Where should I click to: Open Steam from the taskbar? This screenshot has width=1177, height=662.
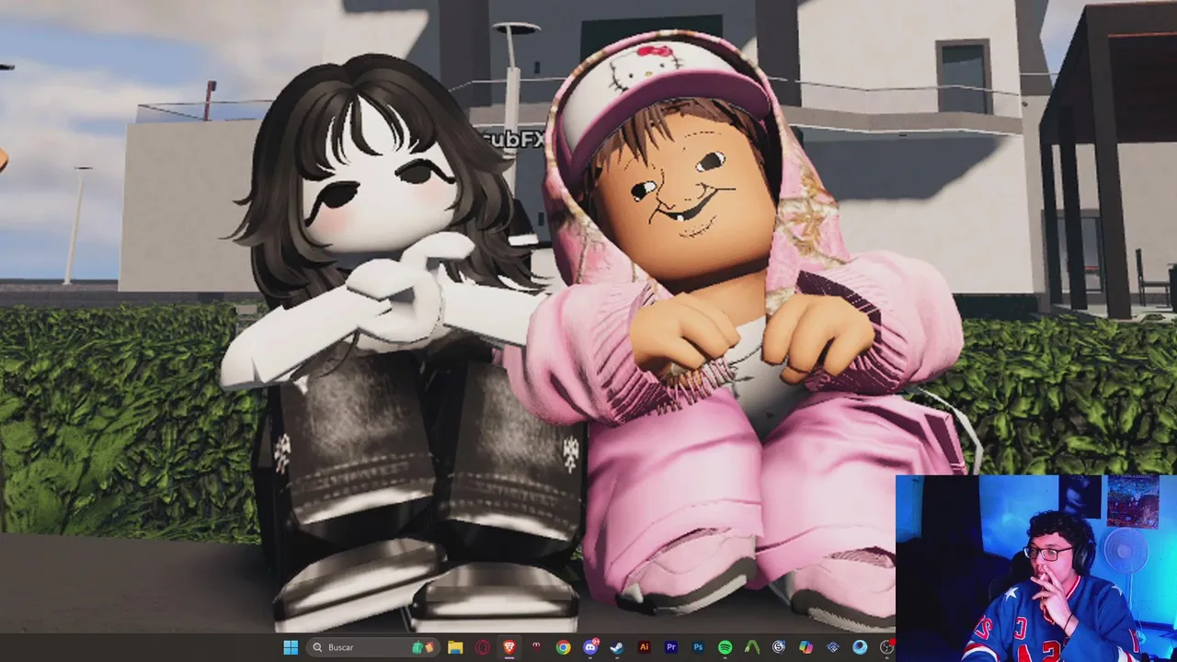pyautogui.click(x=617, y=647)
